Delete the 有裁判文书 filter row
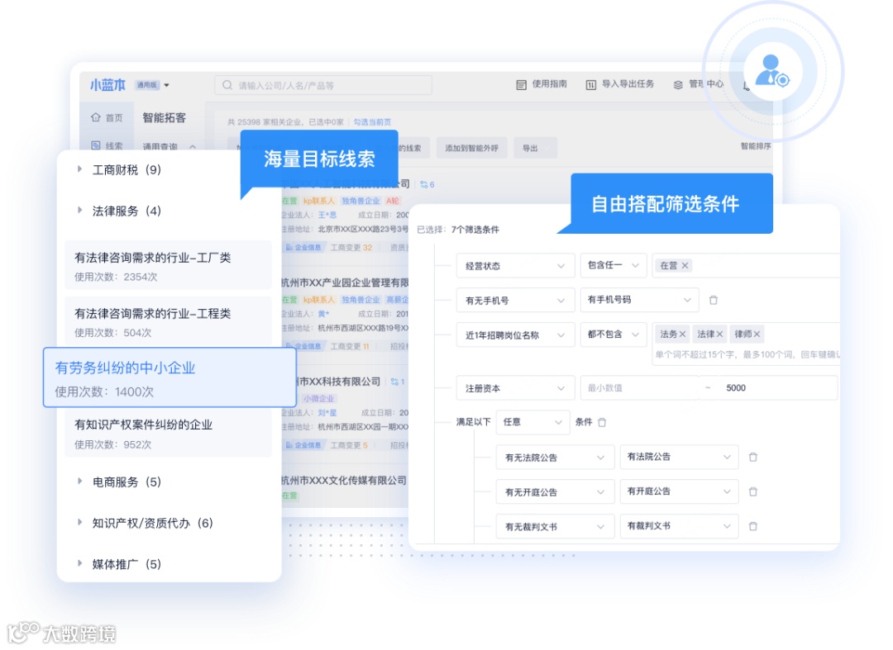The width and height of the screenshot is (893, 650). click(x=753, y=526)
